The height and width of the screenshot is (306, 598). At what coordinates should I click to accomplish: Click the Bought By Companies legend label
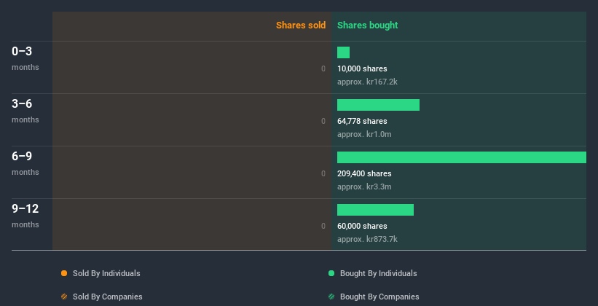[x=379, y=297]
